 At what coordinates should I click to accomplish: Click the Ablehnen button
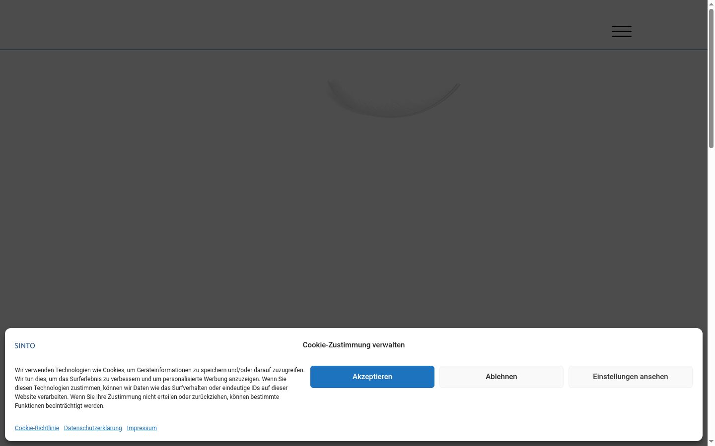[x=501, y=377]
